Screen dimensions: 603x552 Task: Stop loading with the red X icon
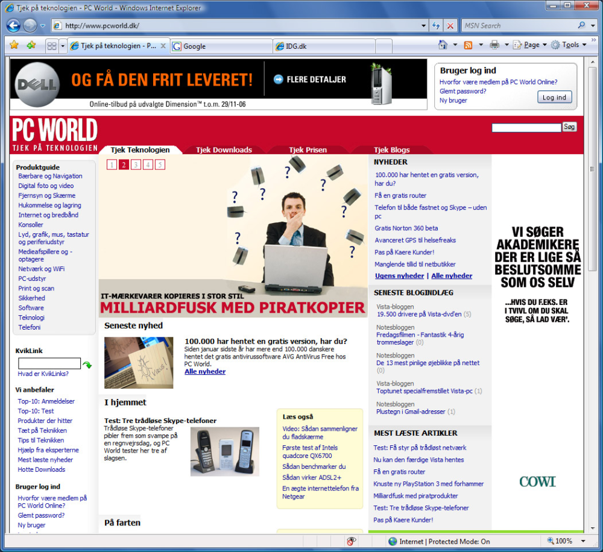[x=450, y=26]
